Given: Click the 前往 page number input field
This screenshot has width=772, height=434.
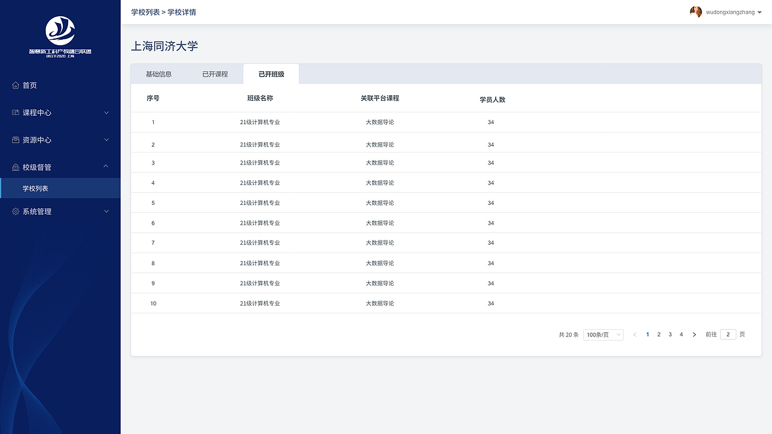Looking at the screenshot, I should click(x=727, y=334).
